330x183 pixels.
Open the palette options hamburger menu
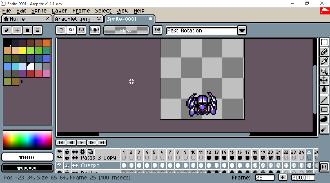pos(37,30)
